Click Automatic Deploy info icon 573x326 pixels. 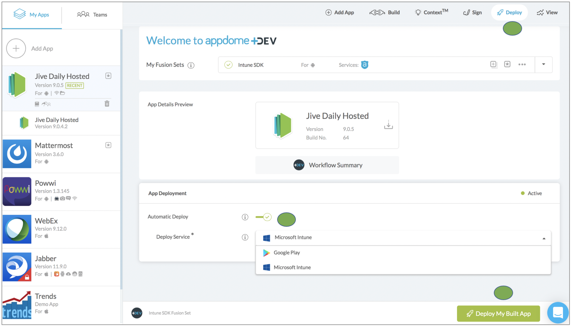pyautogui.click(x=245, y=217)
